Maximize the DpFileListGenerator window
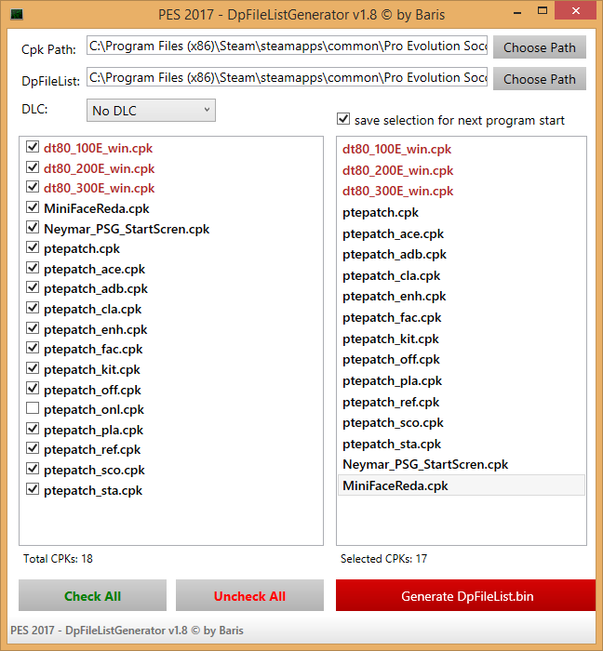The height and width of the screenshot is (651, 603). (542, 11)
